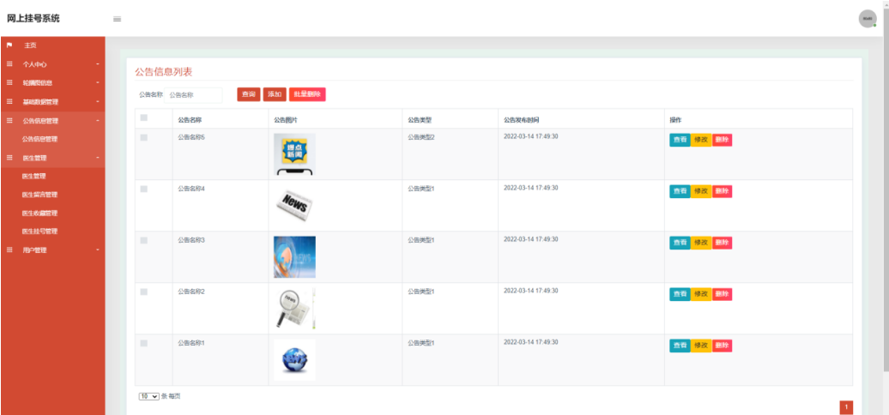The image size is (889, 415).
Task: Select the checkbox for 公告名称5
Action: coord(143,137)
